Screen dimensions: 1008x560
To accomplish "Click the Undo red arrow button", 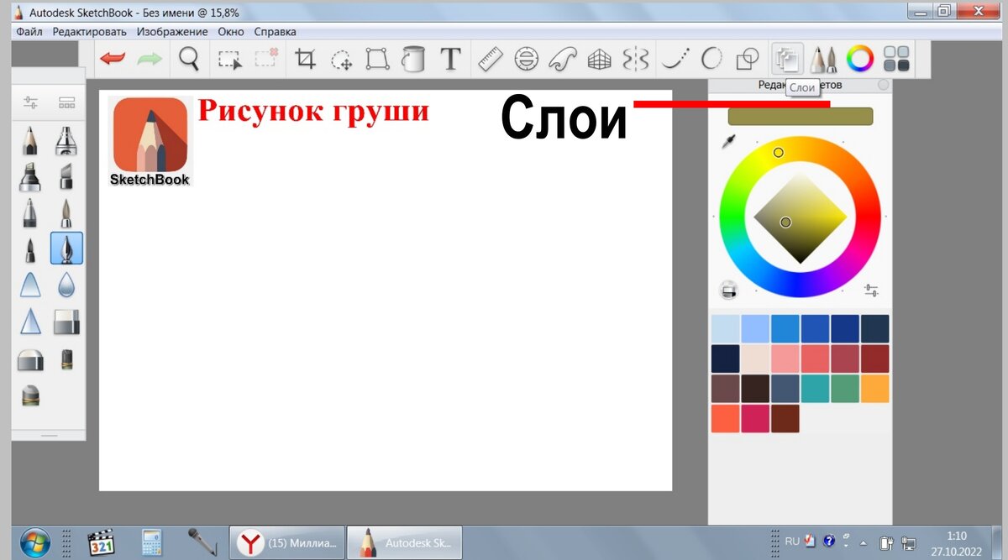I will coord(112,58).
